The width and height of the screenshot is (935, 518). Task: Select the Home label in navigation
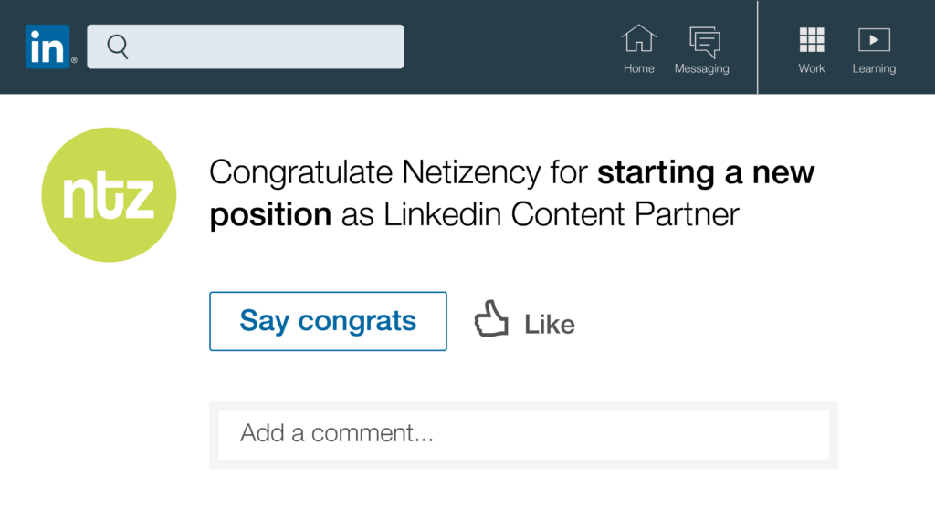[638, 68]
